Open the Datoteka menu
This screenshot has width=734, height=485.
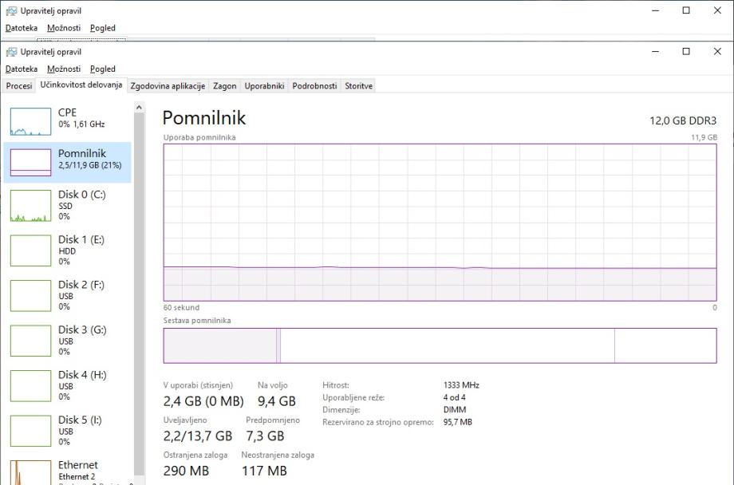click(x=22, y=69)
